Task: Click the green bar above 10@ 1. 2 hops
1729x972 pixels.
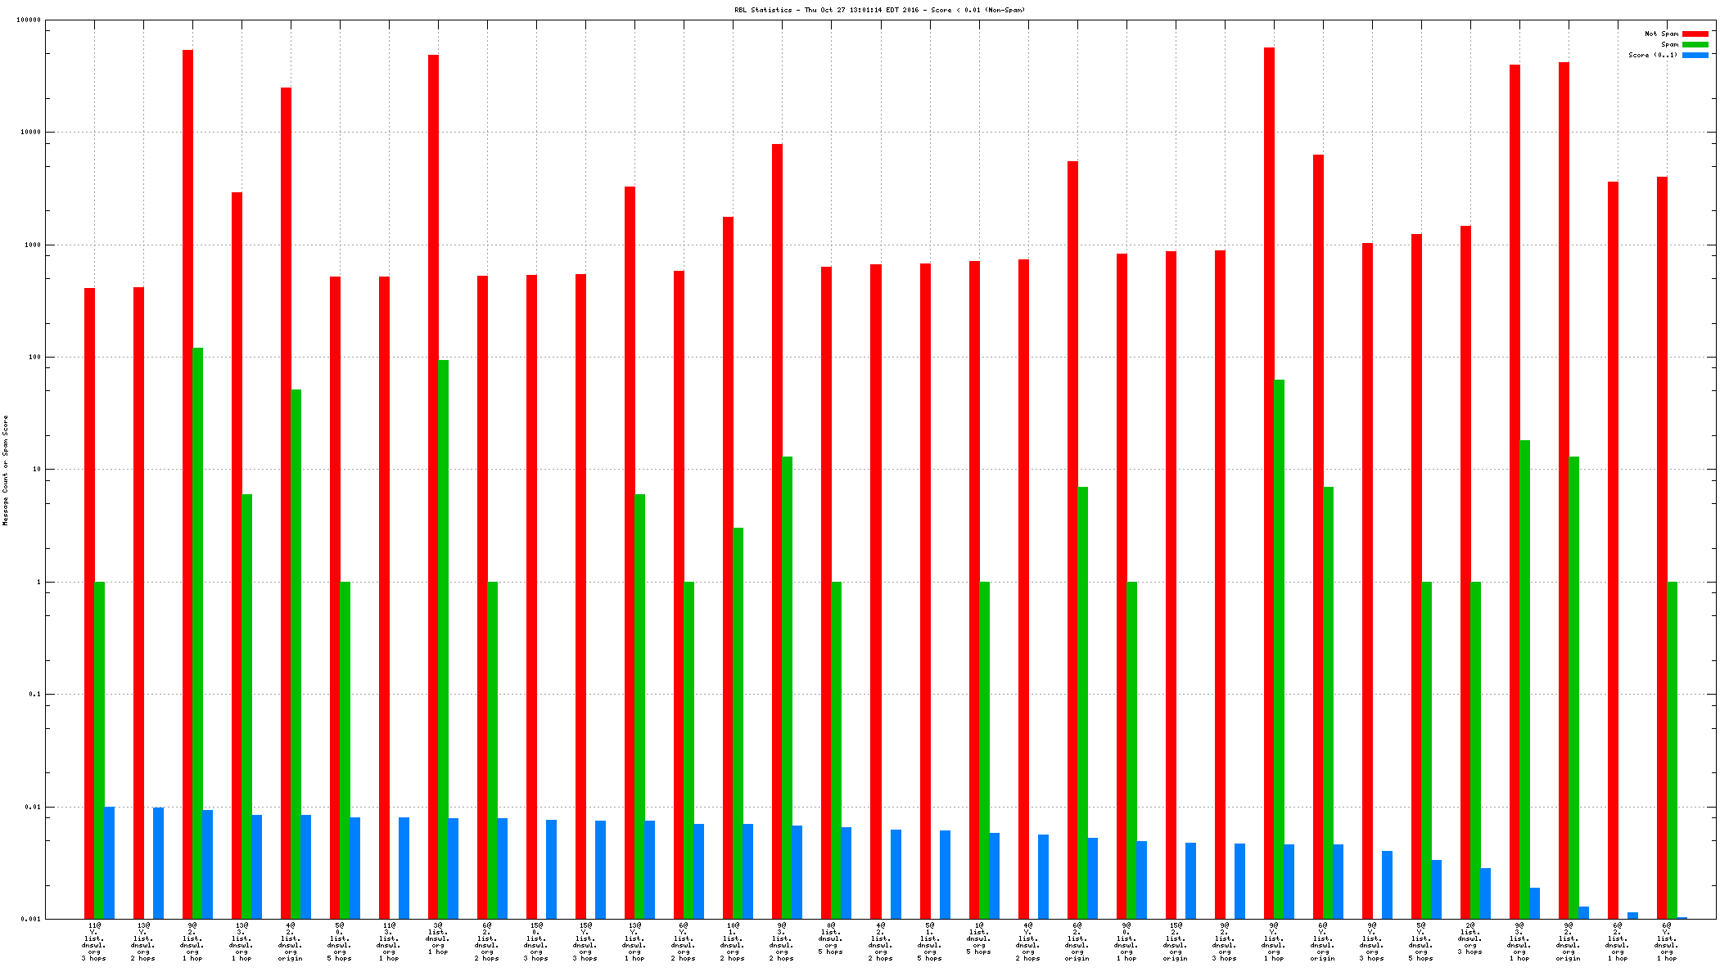Action: click(738, 720)
